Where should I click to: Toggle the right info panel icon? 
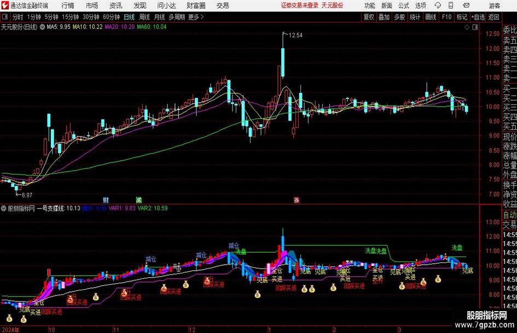pos(475,27)
